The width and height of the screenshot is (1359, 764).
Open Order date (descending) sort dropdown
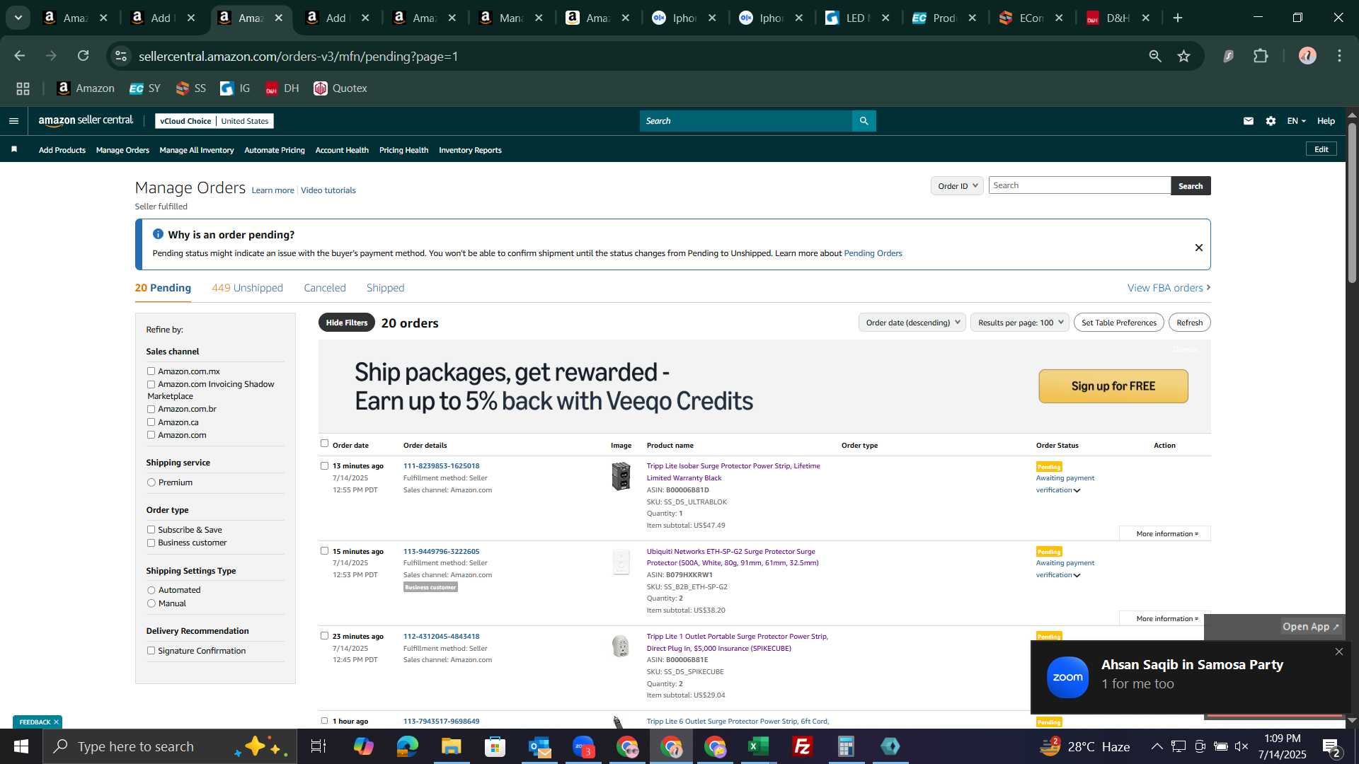912,323
